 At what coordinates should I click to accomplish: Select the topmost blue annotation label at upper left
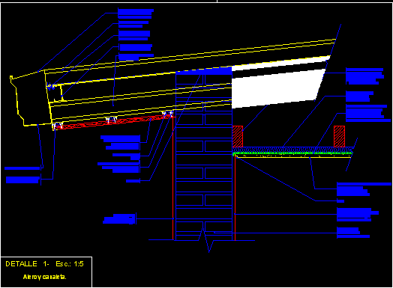(x=136, y=13)
